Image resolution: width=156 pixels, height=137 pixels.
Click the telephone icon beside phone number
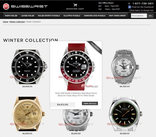point(129,3)
